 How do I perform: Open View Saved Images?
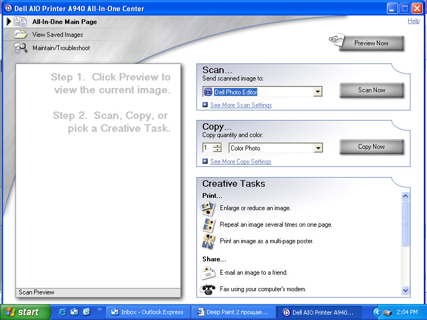pos(58,35)
